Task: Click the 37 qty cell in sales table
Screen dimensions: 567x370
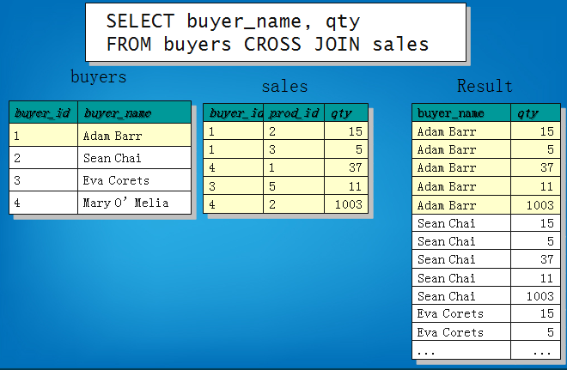Action: (x=346, y=167)
